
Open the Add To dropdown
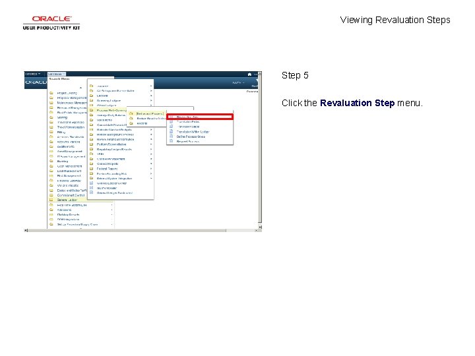(238, 82)
